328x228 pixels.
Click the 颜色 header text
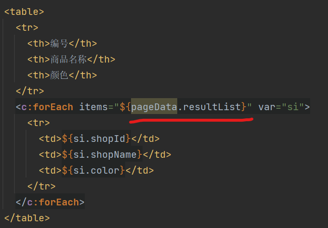59,75
